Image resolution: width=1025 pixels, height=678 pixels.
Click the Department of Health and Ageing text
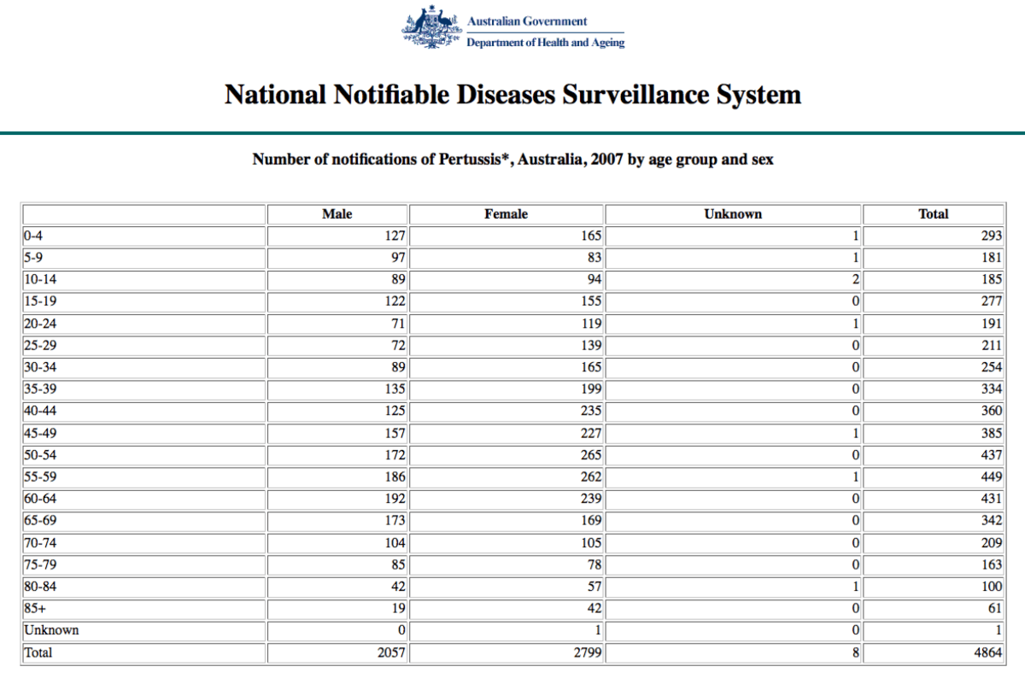545,43
